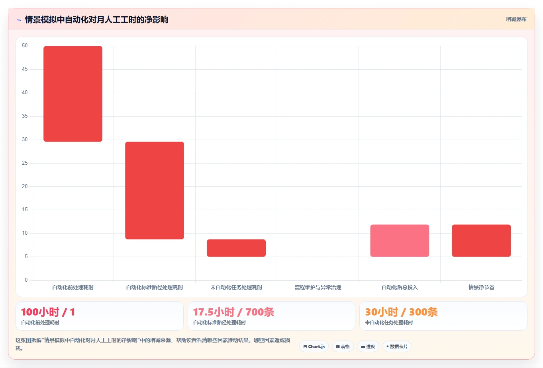Click the chart title 情景模拟中自动化对月人工工时的净影响
The width and height of the screenshot is (543, 368).
[x=96, y=19]
